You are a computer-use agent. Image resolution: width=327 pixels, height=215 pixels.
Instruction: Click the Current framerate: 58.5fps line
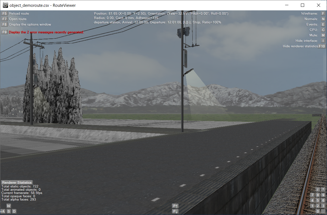click(22, 193)
